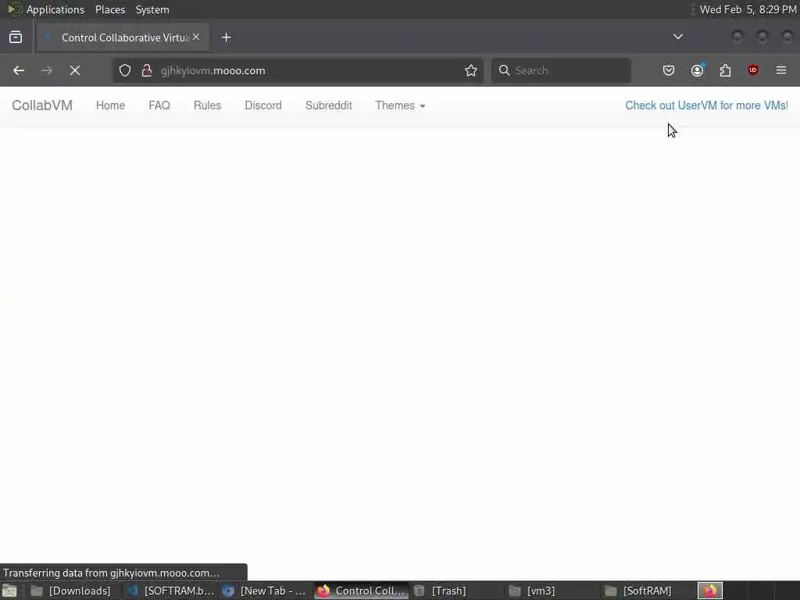
Task: Bookmark this page with star icon
Action: [x=471, y=70]
